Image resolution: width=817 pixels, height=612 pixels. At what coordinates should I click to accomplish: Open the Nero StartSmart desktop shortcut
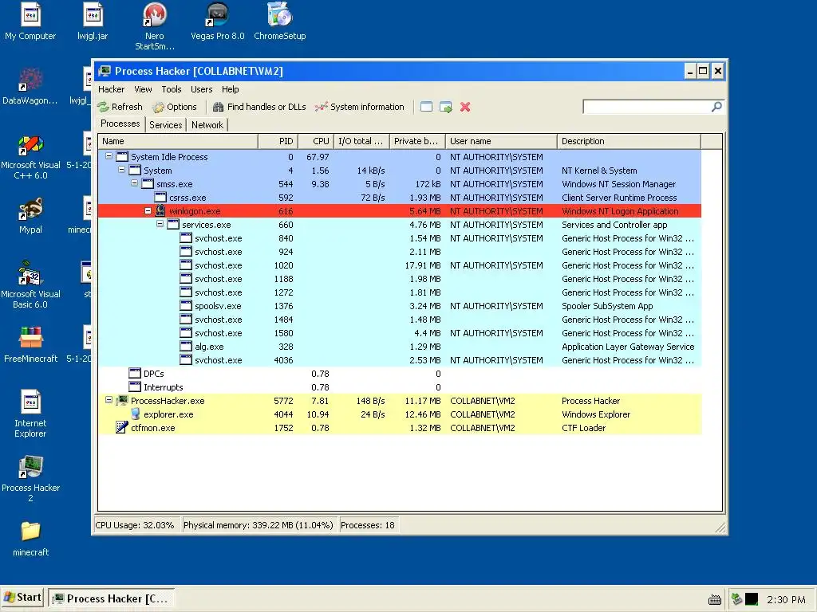click(154, 26)
